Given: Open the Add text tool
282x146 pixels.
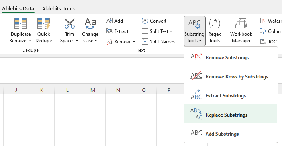Looking at the screenshot, I should pos(115,21).
